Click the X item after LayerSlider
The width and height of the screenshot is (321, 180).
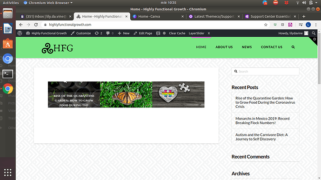click(209, 33)
